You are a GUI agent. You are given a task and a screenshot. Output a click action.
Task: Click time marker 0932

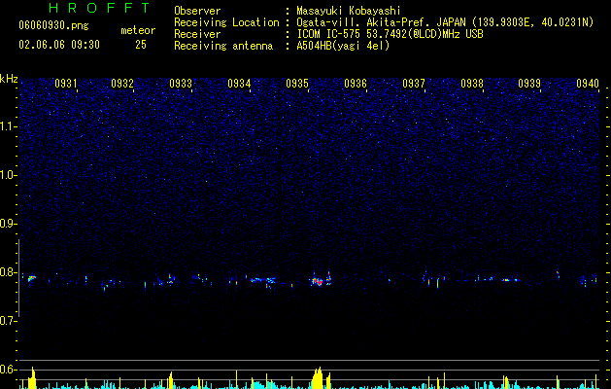(122, 84)
